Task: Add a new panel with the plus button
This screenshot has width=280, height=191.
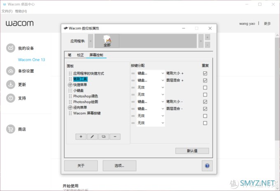Action: pos(81,137)
